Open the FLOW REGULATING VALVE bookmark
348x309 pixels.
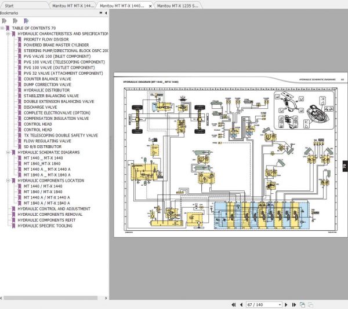pyautogui.click(x=48, y=141)
